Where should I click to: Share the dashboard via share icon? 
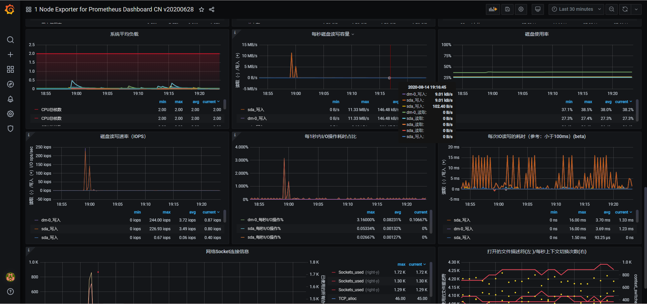click(212, 9)
